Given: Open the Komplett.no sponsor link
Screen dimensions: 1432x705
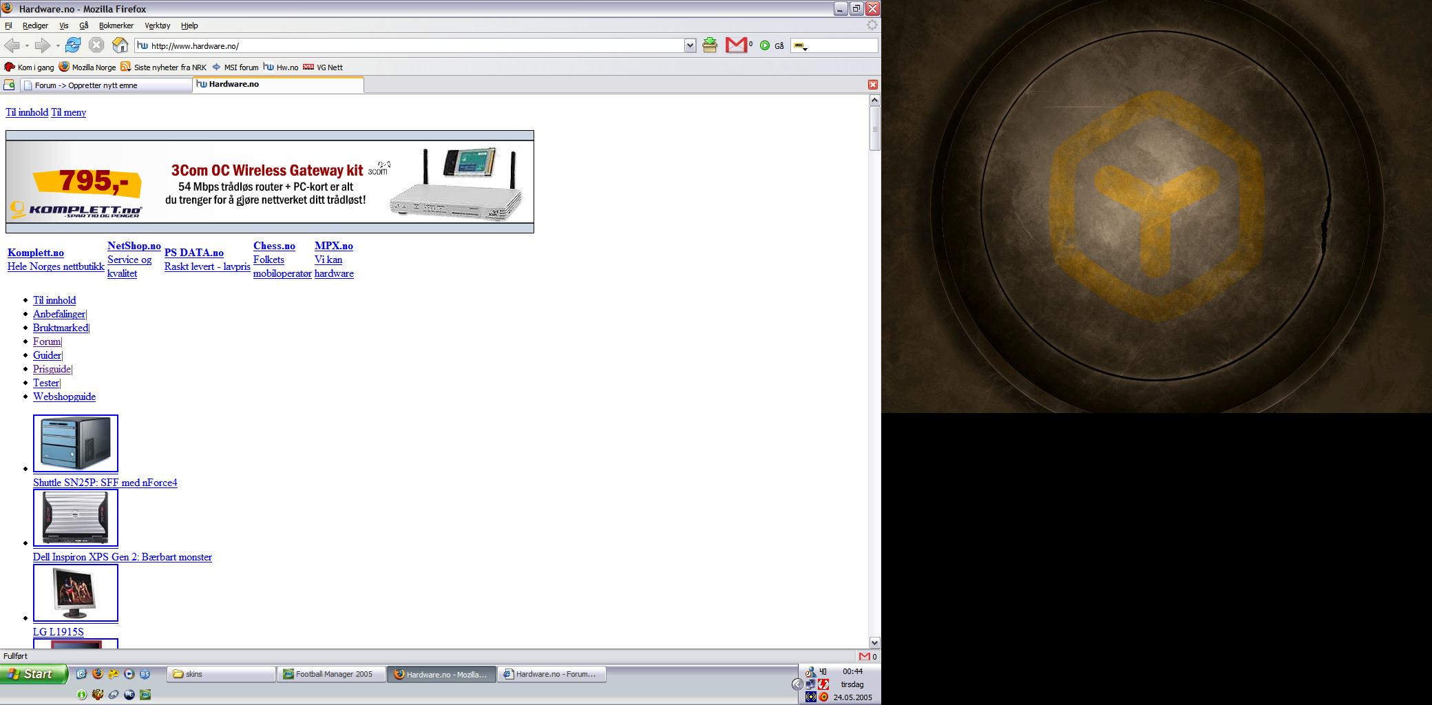Looking at the screenshot, I should [x=36, y=253].
